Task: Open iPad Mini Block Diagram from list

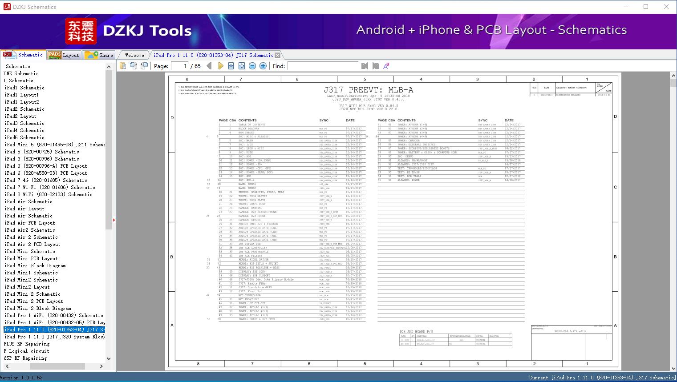Action: click(35, 265)
